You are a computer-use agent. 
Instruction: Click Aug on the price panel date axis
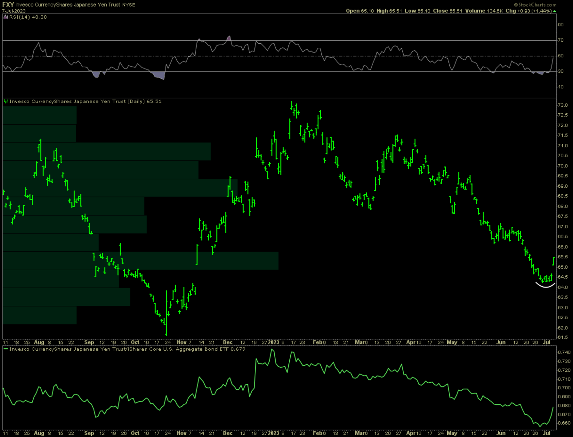point(39,343)
